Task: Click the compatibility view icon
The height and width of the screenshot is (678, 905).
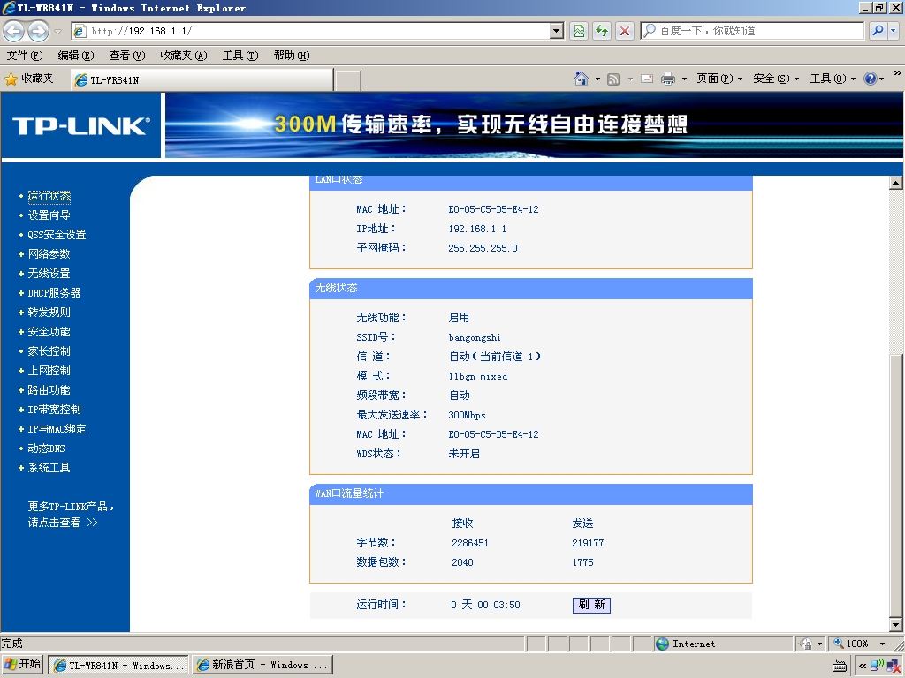Action: pos(579,31)
